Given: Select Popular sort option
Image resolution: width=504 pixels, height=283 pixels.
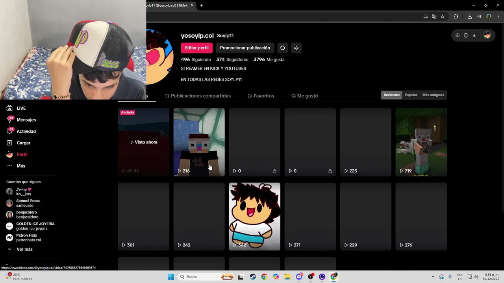Looking at the screenshot, I should (x=411, y=95).
